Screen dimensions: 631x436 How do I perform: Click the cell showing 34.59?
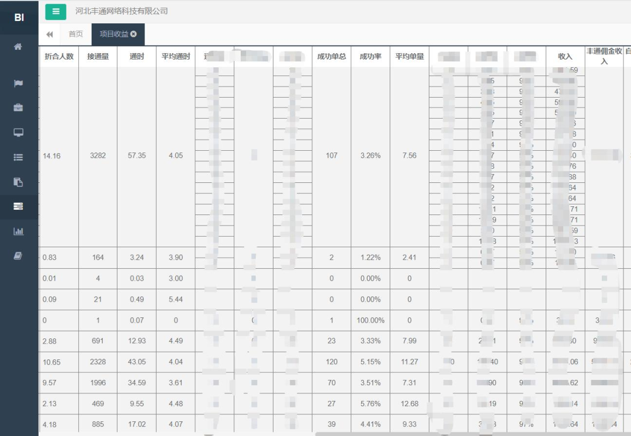coord(137,383)
